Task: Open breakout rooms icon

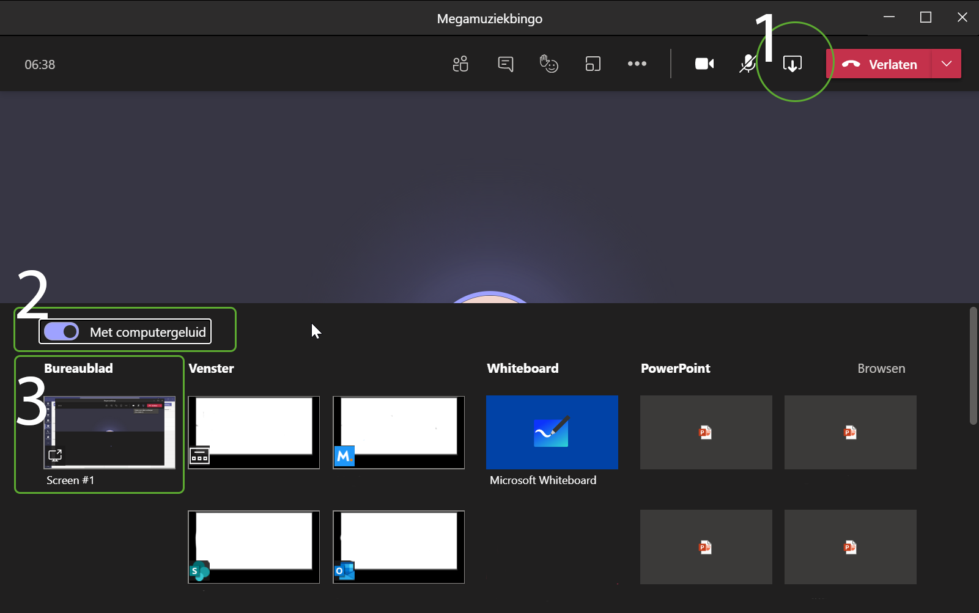Action: coord(593,64)
